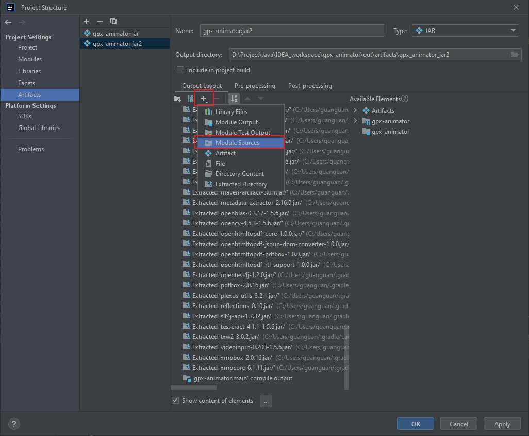This screenshot has width=529, height=436.
Task: Click the artifact Name input field
Action: [x=292, y=31]
